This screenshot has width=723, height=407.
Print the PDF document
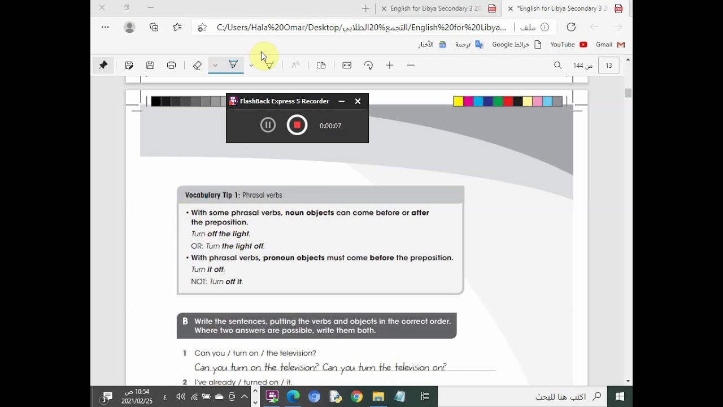click(172, 66)
